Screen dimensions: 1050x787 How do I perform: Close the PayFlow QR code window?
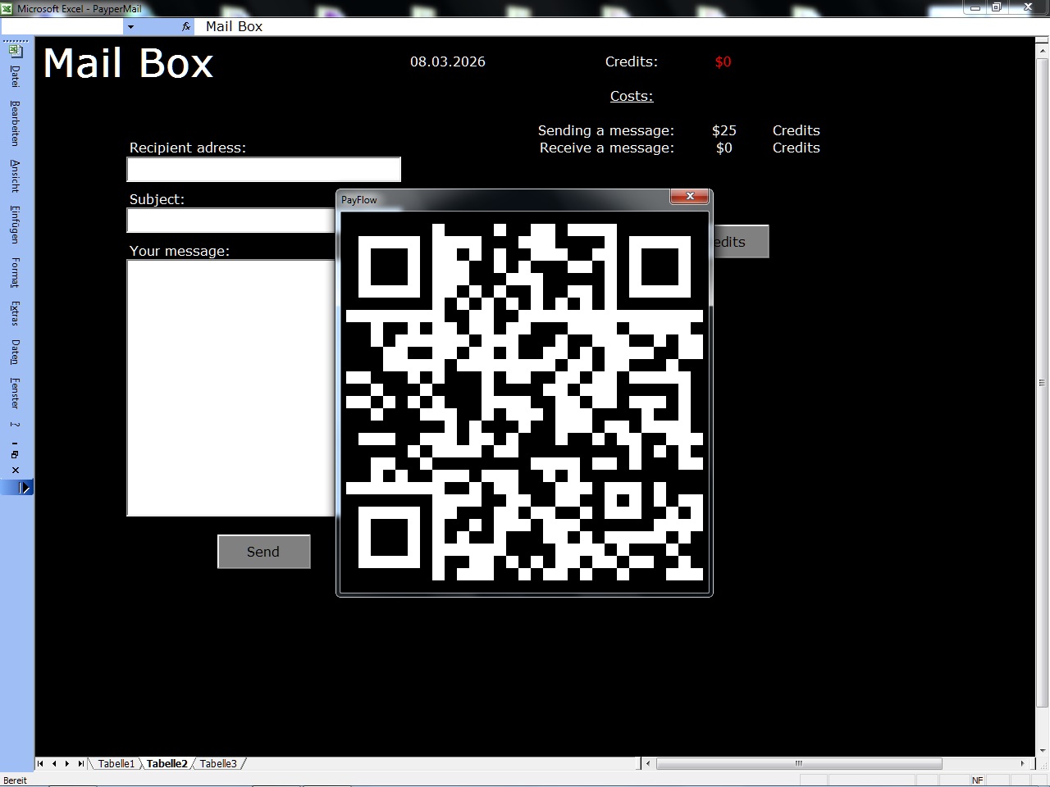[x=690, y=196]
